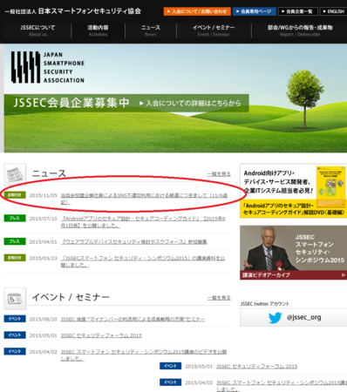Viewport: 347px width, 392px height.
Task: Click 一覧を見る in the ニュース section
Action: coord(219,174)
